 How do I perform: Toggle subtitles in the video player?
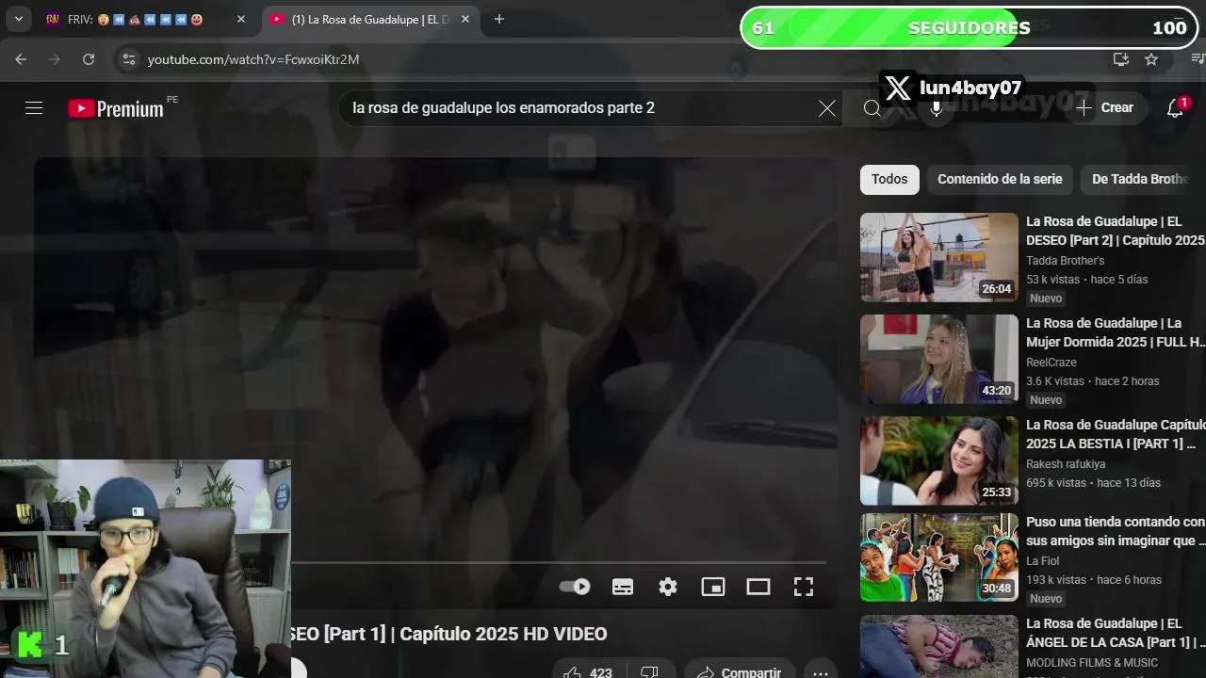click(x=623, y=587)
